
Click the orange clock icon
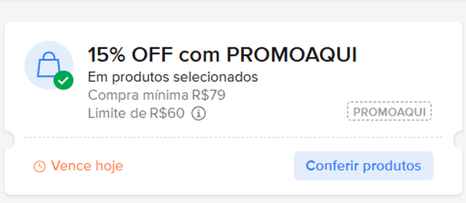coord(39,166)
